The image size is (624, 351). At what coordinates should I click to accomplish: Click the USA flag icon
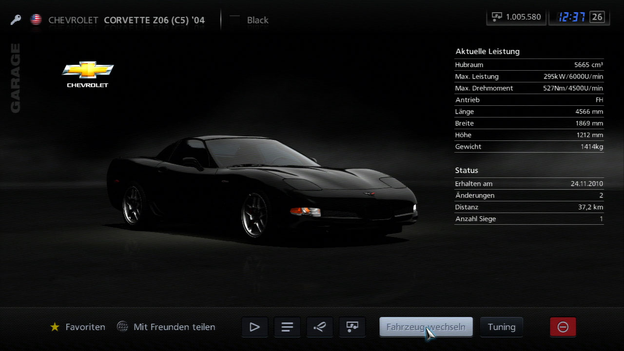[x=36, y=20]
